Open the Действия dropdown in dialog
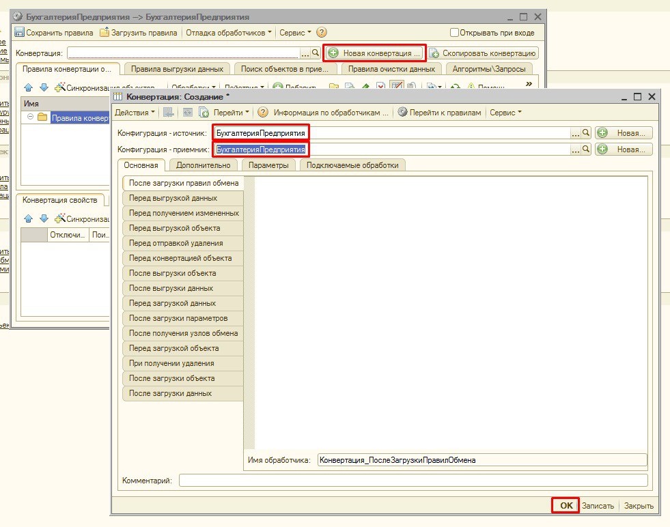 135,113
